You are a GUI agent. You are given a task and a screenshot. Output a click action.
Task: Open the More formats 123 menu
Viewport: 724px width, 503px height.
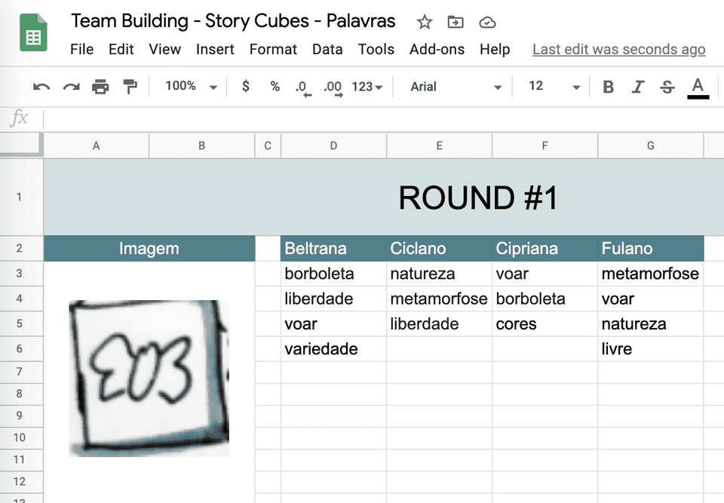(364, 87)
